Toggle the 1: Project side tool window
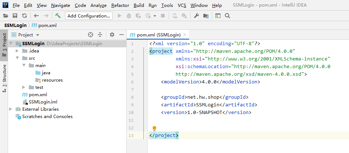The image size is (349, 153). click(4, 45)
